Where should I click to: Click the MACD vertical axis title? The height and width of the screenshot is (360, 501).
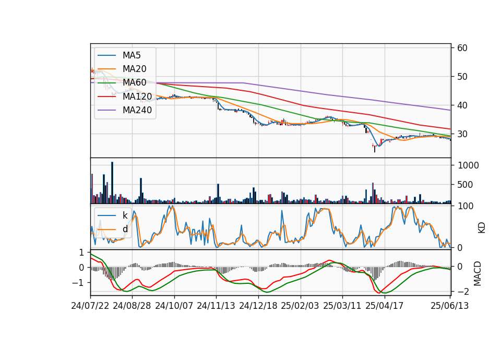[478, 273]
